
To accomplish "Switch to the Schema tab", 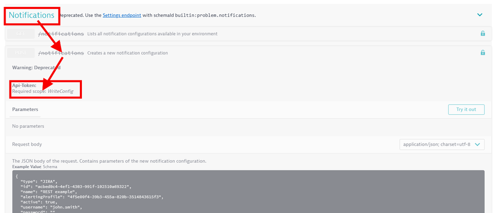I will pyautogui.click(x=49, y=166).
